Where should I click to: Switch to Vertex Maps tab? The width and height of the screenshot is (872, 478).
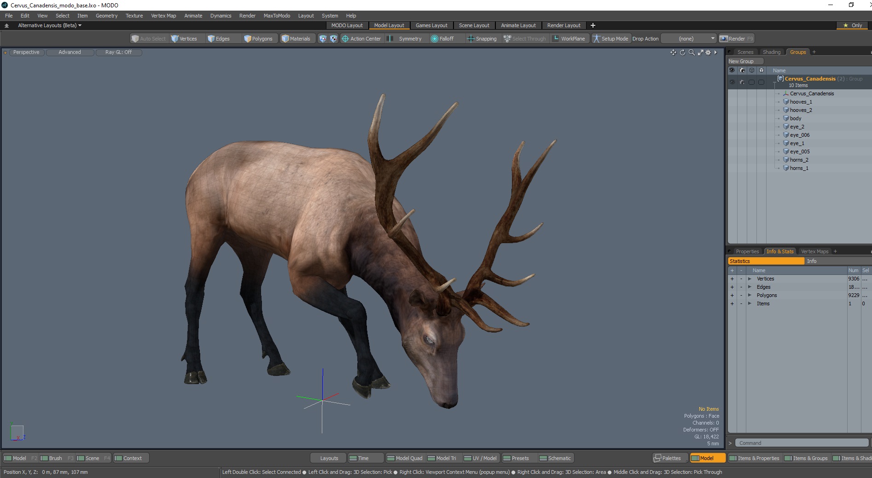click(x=814, y=251)
